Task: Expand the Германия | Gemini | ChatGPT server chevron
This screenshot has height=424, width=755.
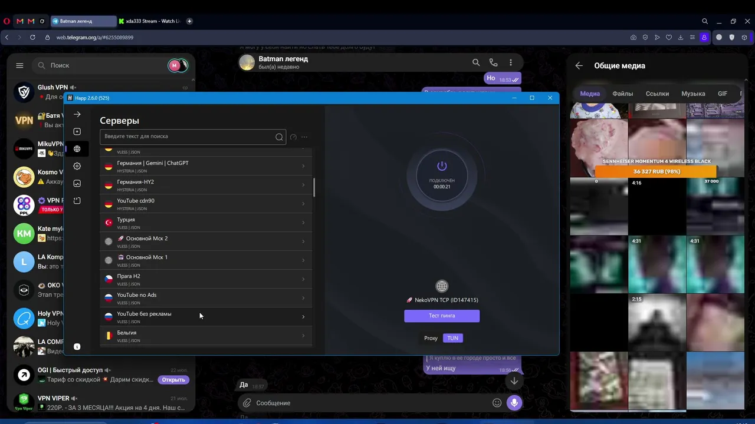Action: point(303,166)
